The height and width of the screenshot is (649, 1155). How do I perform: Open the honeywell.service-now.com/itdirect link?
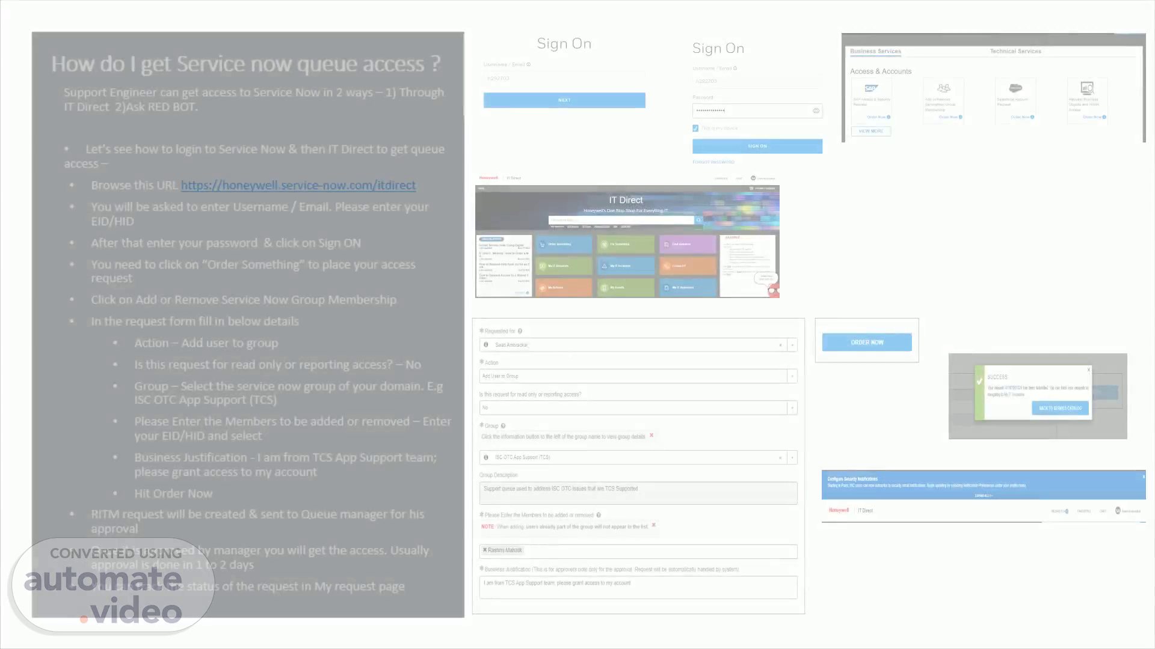click(298, 186)
